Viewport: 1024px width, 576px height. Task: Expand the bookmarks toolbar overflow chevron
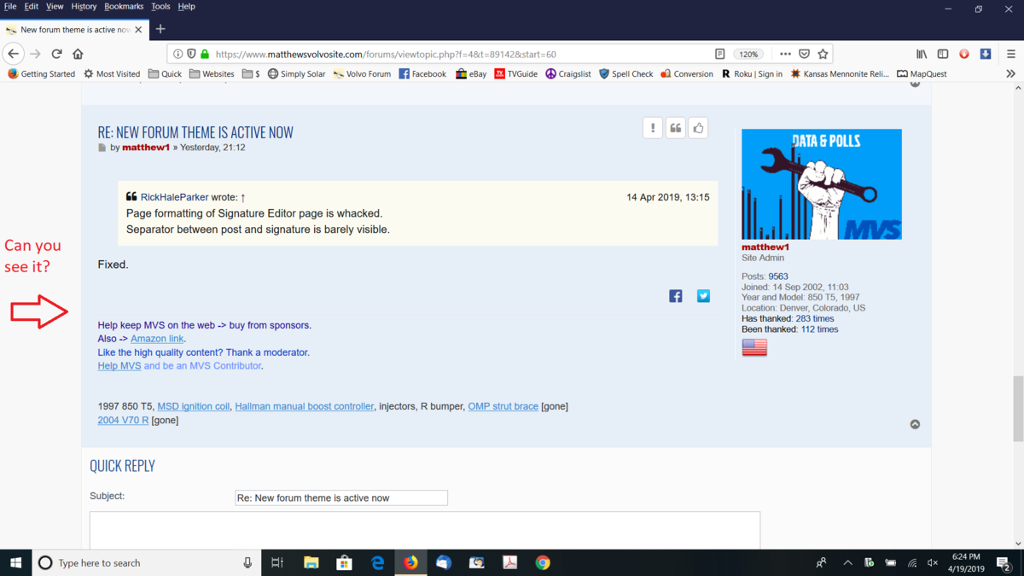point(1010,74)
